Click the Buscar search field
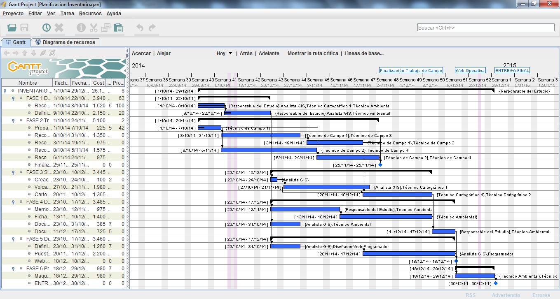 (485, 27)
